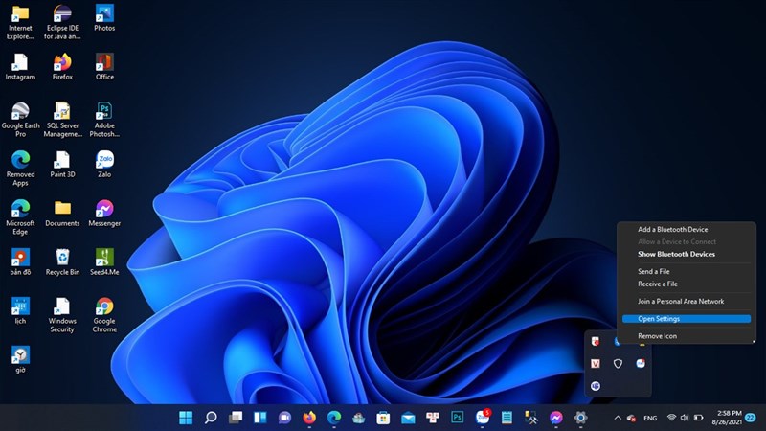766x431 pixels.
Task: Select the Google Earth Pro shortcut
Action: 19,111
